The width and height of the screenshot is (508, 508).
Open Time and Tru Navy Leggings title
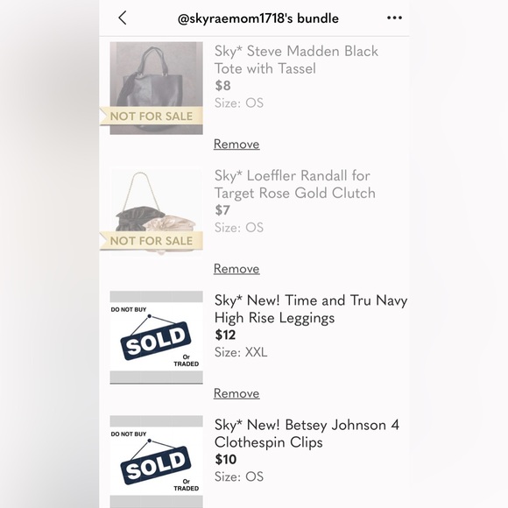tap(311, 309)
